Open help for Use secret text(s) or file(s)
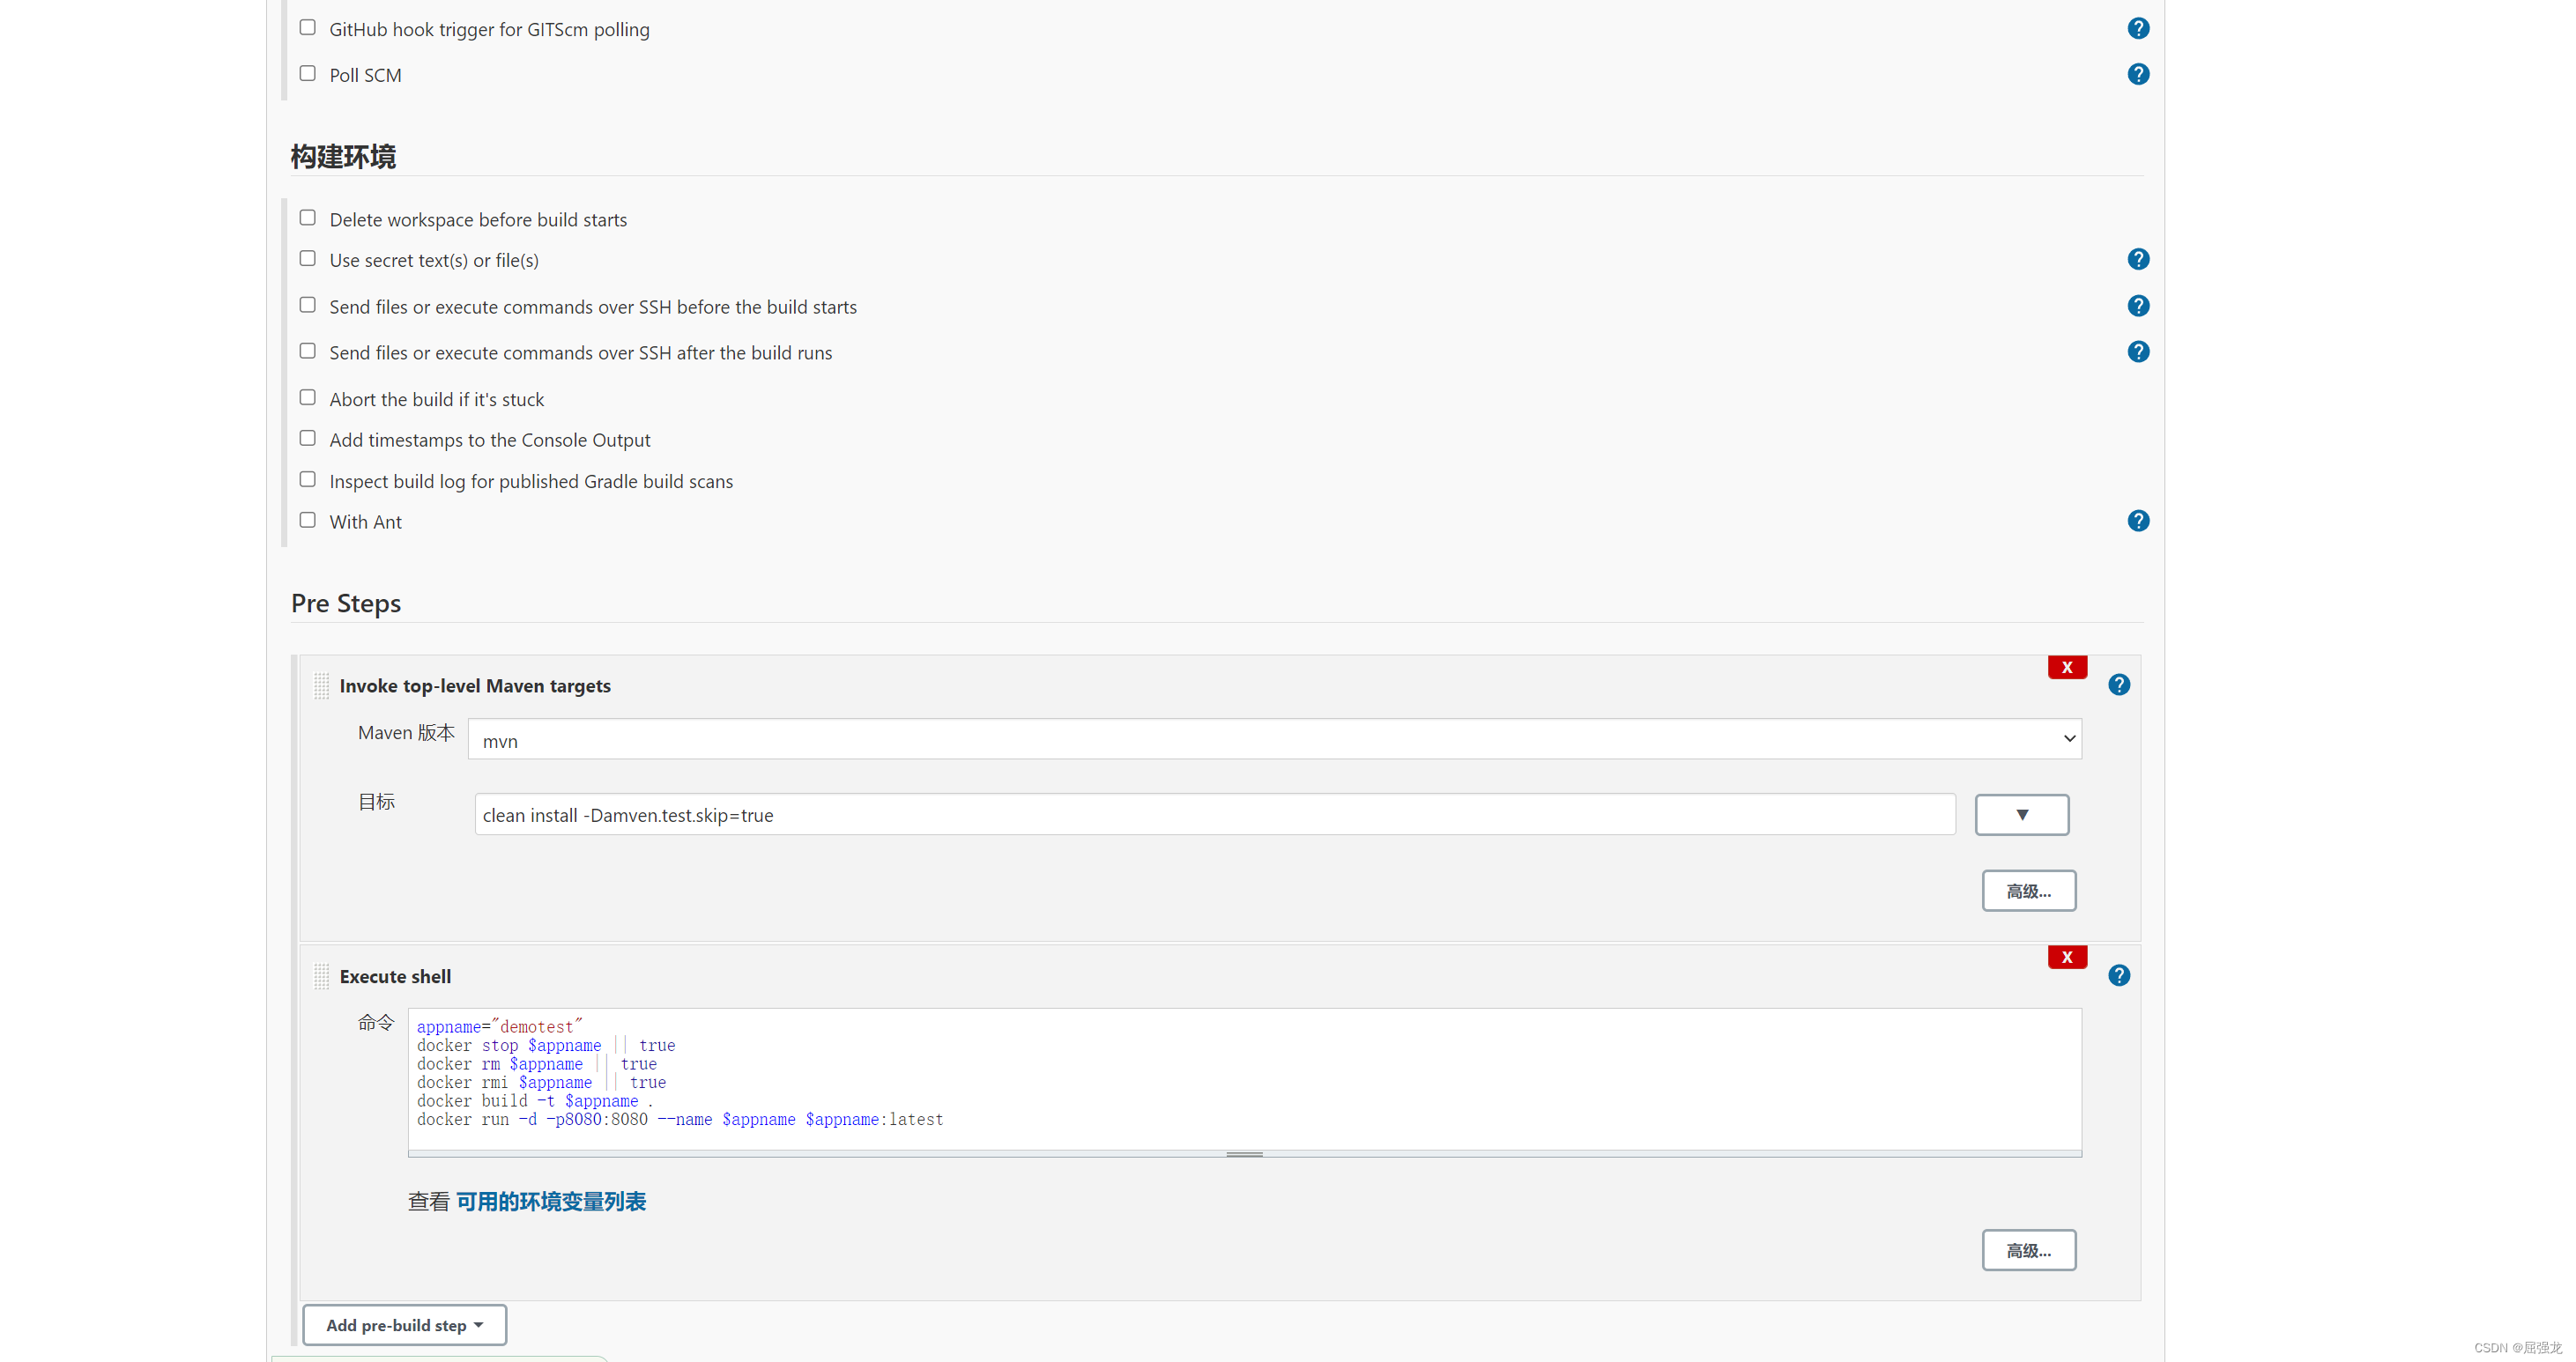This screenshot has width=2576, height=1362. click(2138, 258)
